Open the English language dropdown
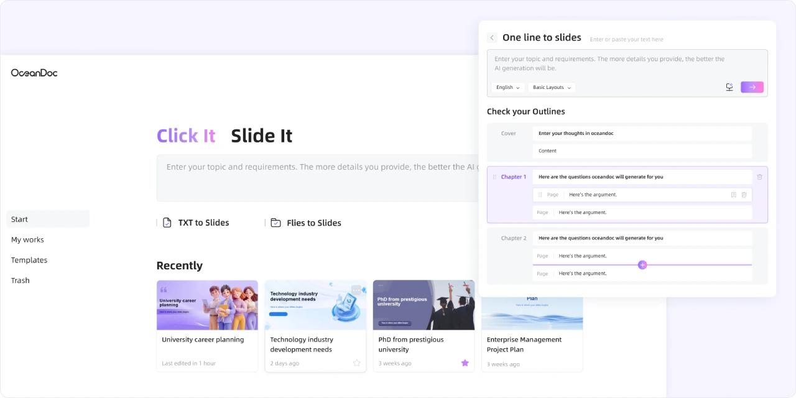Viewport: 796px width, 398px height. point(507,88)
